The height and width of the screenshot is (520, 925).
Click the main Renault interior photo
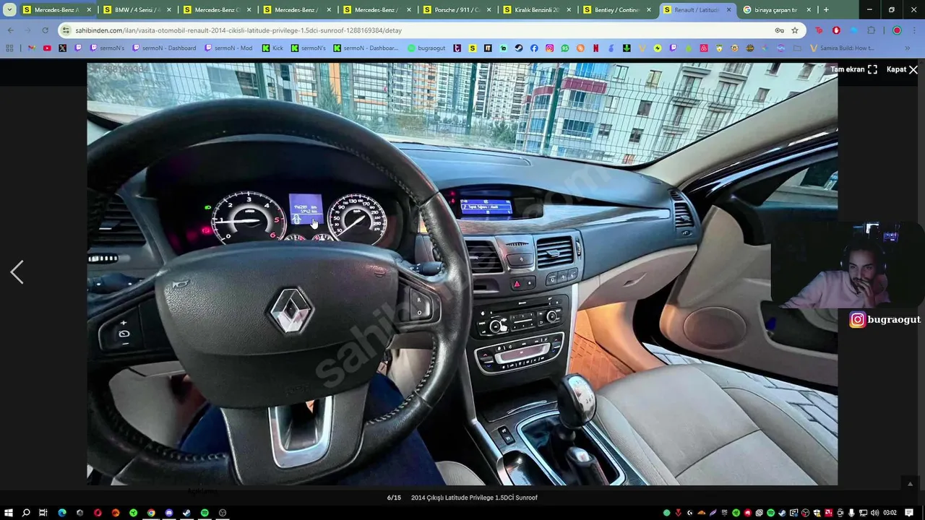(x=462, y=273)
